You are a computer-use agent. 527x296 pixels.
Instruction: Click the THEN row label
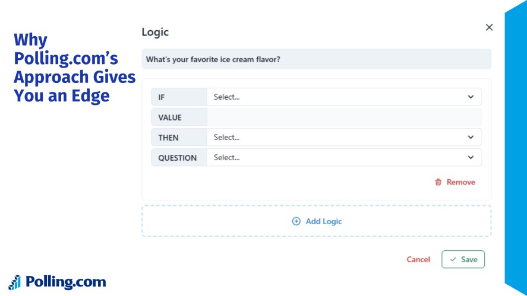click(x=168, y=138)
